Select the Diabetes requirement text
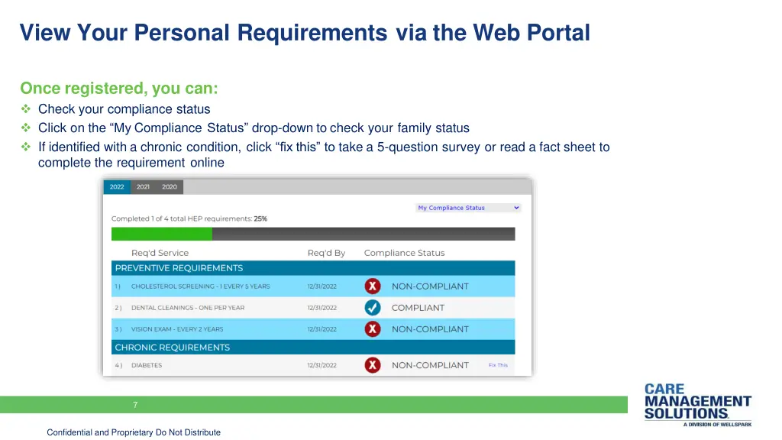The image size is (782, 440). [x=147, y=365]
